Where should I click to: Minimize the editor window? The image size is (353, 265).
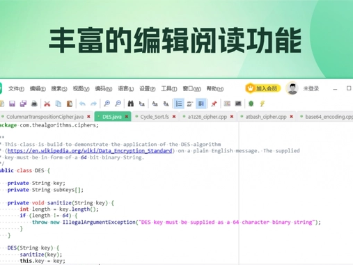click(335, 89)
